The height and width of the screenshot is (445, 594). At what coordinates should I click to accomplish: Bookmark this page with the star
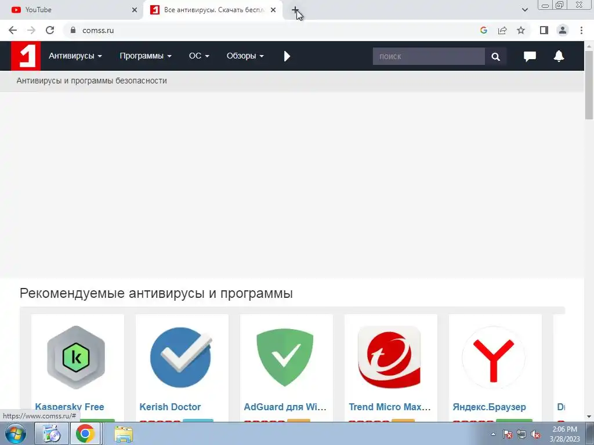[521, 30]
